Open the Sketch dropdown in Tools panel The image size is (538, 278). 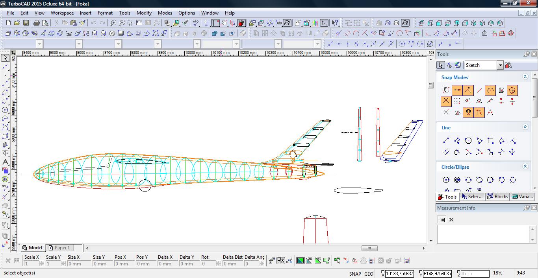pyautogui.click(x=500, y=65)
